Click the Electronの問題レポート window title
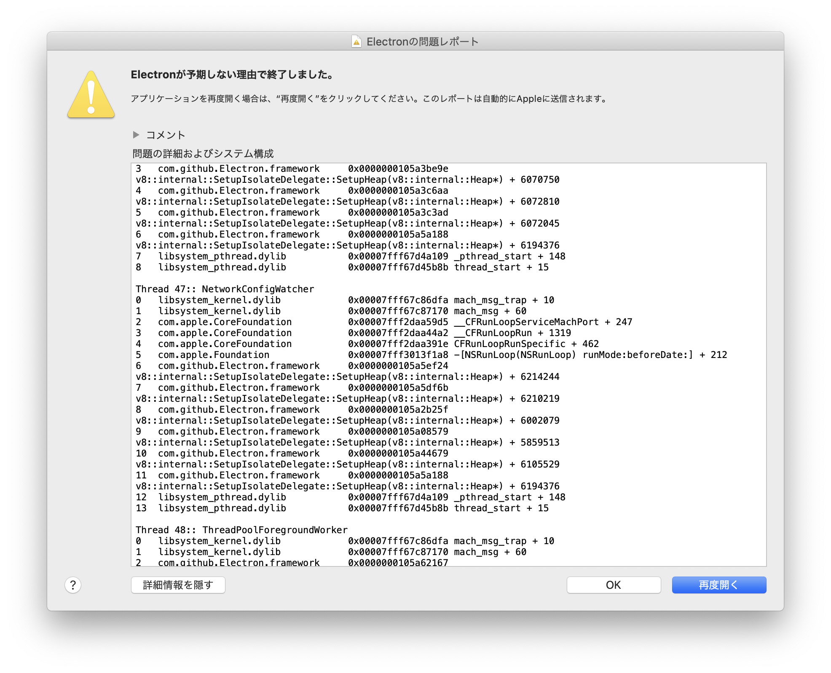831x673 pixels. pyautogui.click(x=423, y=42)
